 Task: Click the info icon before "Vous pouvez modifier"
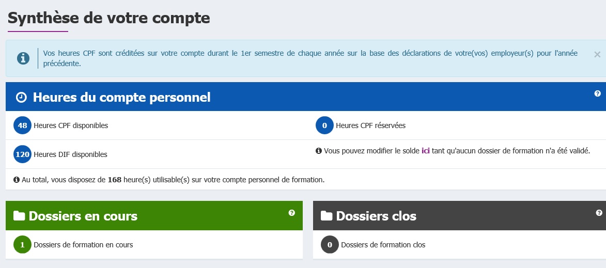coord(319,151)
